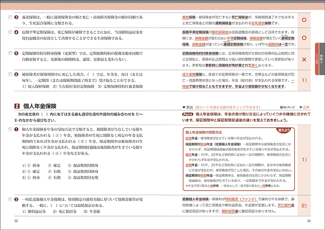Click the 個人年金保険 section heading
325x230 pixels.
[x=40, y=106]
